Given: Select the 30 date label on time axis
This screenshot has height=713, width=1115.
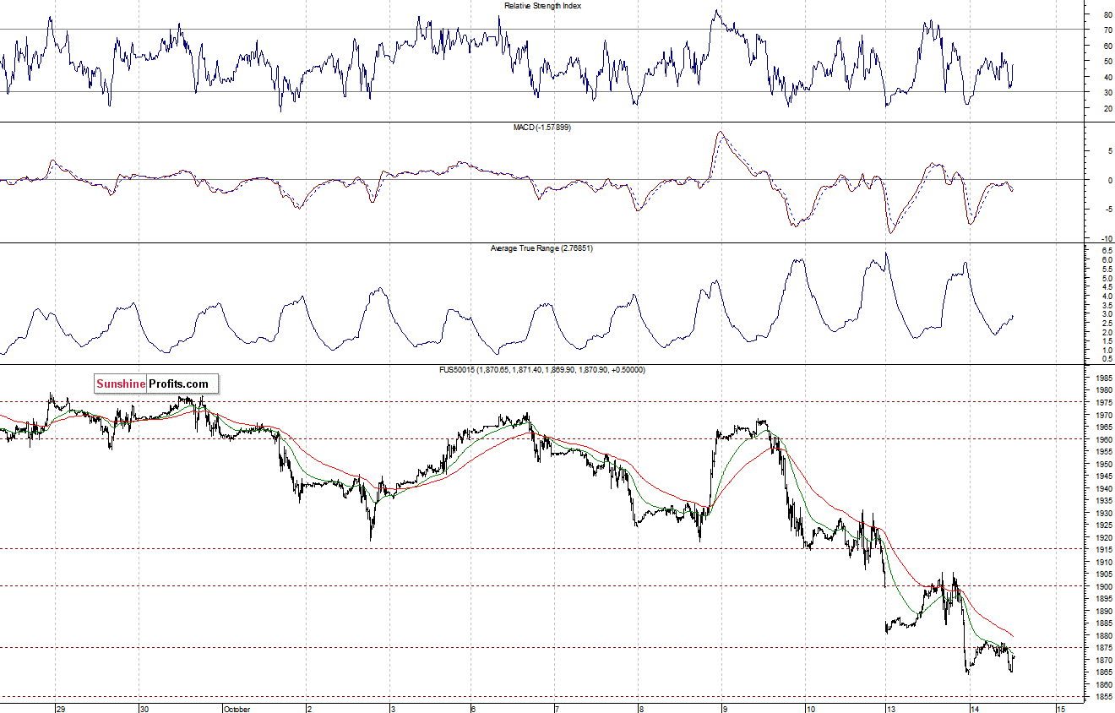Looking at the screenshot, I should (x=144, y=708).
